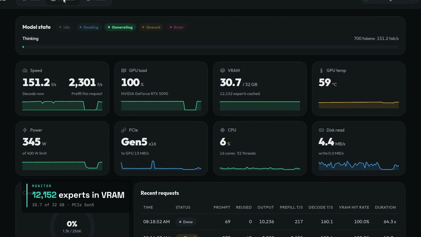Click the Speed sparkline chart
This screenshot has width=421, height=237.
(x=62, y=105)
